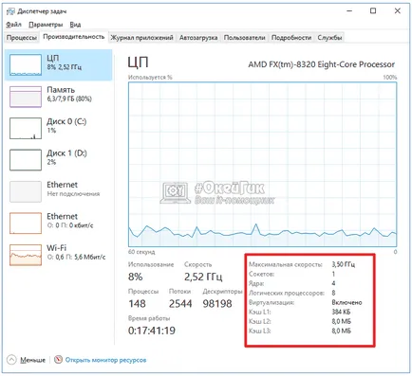The height and width of the screenshot is (376, 412).
Task: Click the Task Manager title bar icon
Action: [10, 11]
